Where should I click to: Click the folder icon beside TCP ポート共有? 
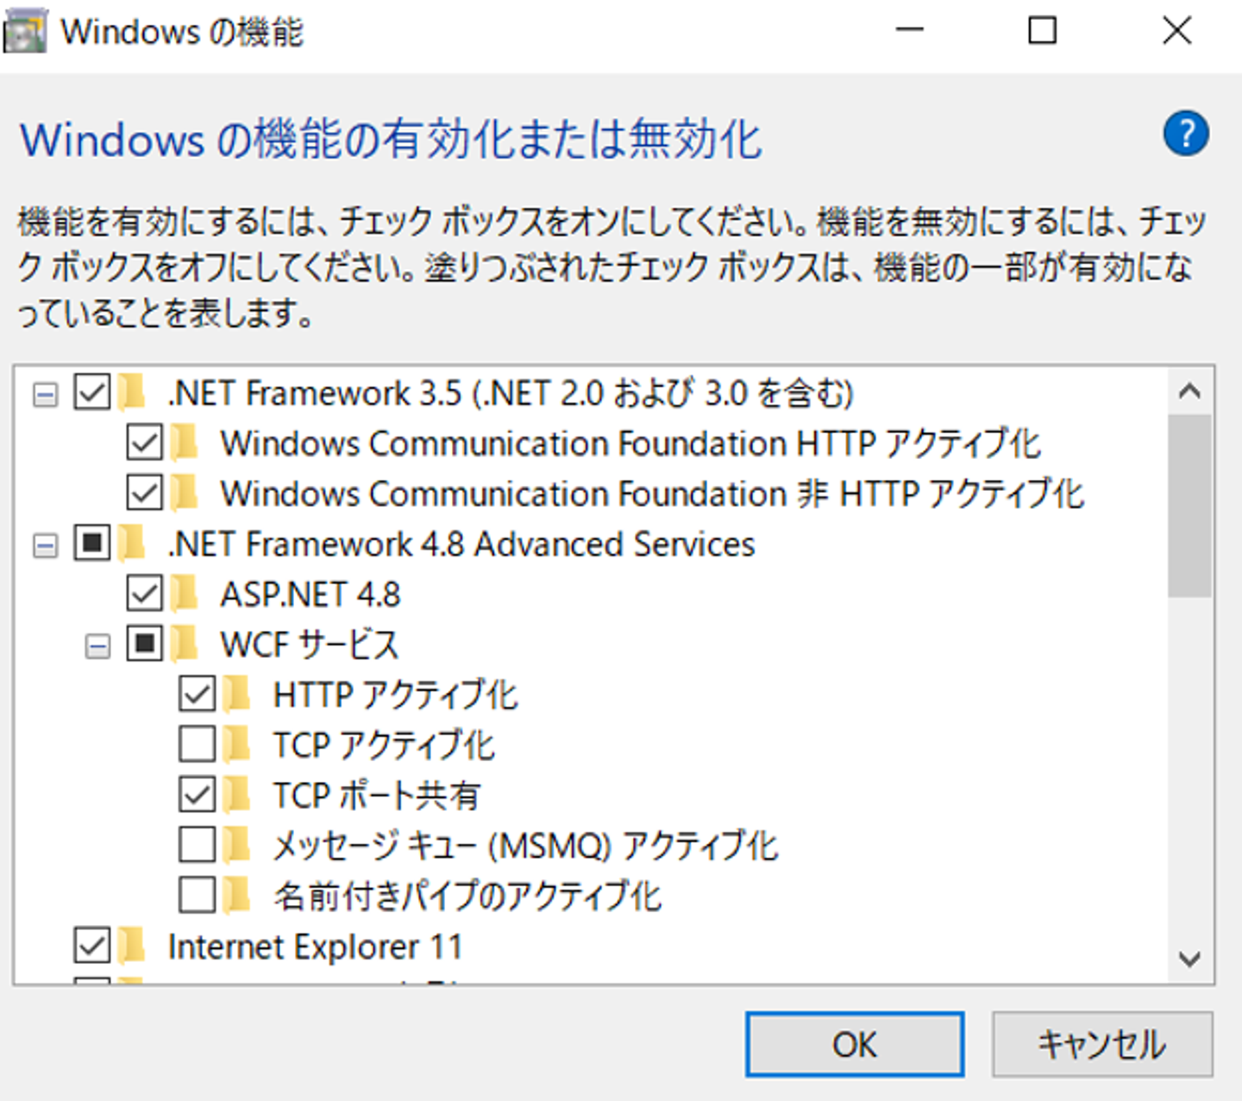(236, 795)
